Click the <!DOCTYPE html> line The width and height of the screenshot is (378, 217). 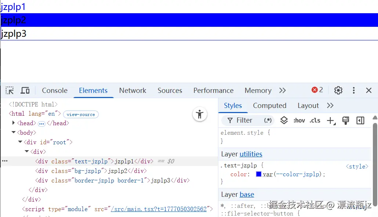point(33,104)
